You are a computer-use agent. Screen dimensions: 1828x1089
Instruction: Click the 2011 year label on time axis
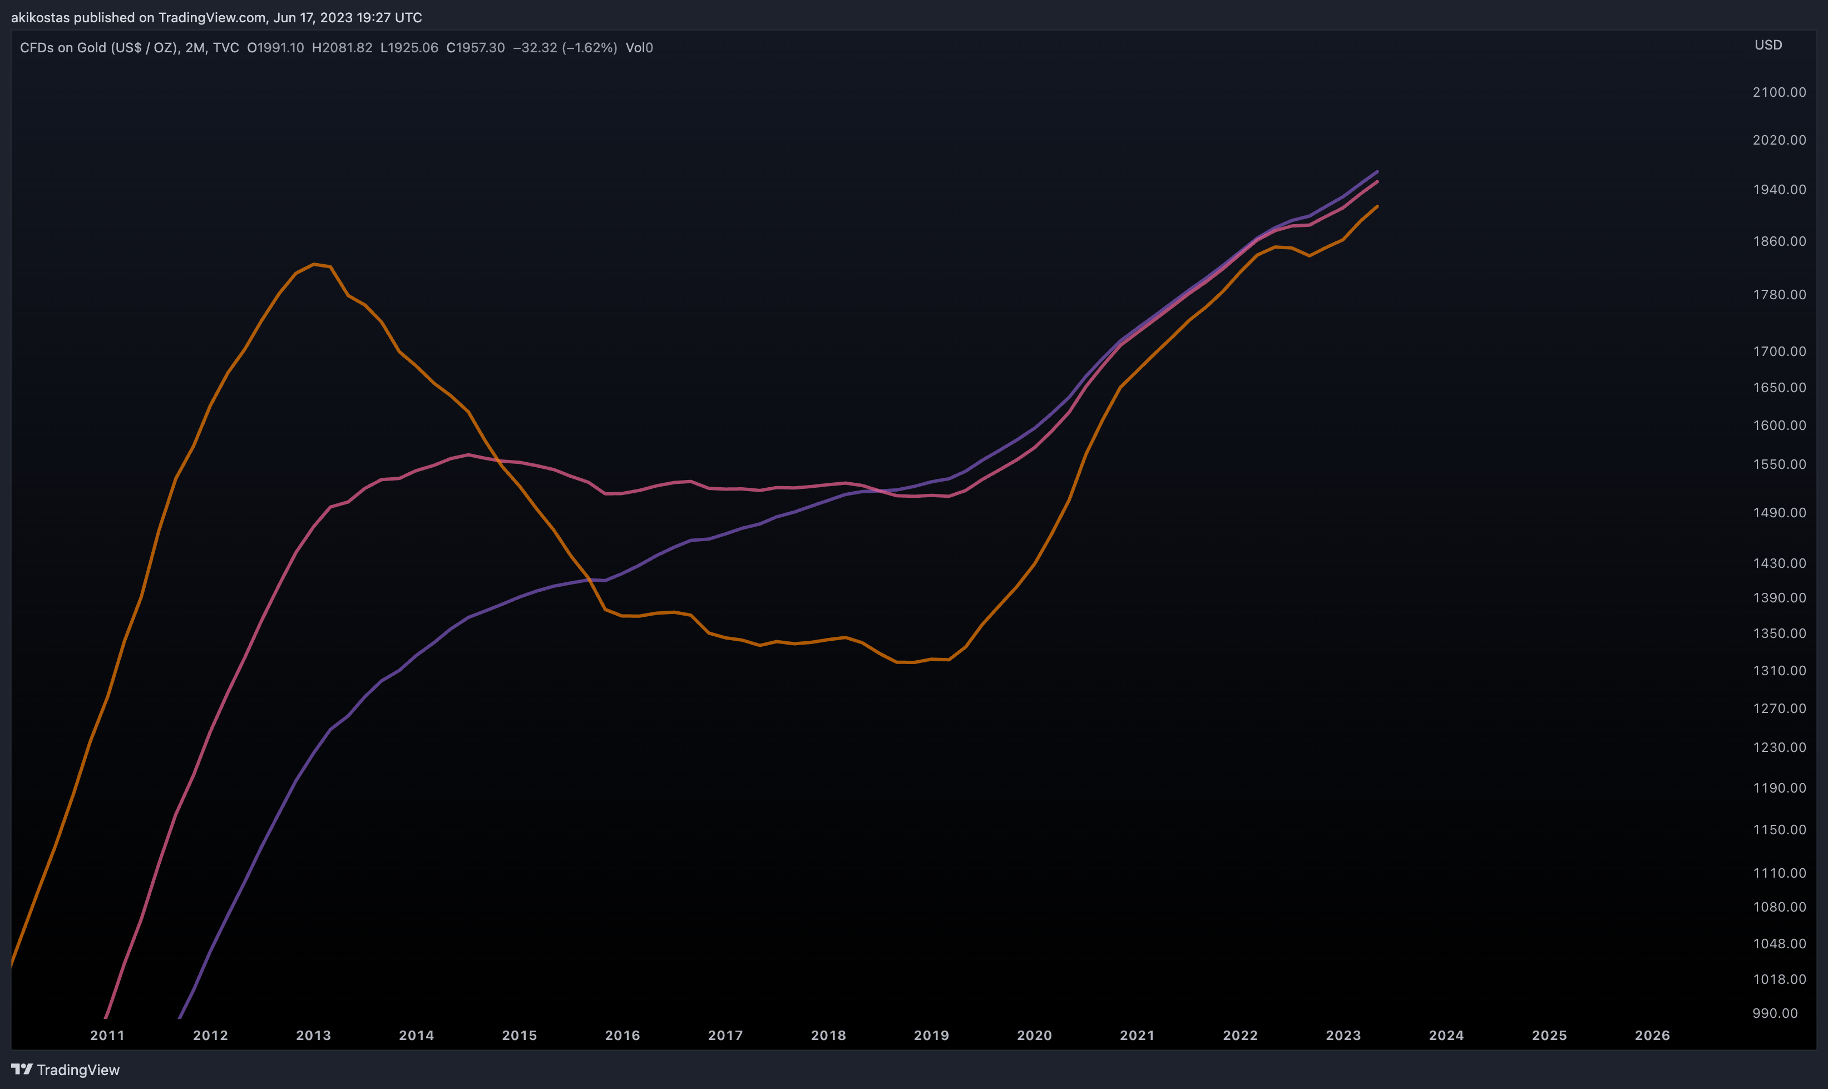[x=107, y=1036]
